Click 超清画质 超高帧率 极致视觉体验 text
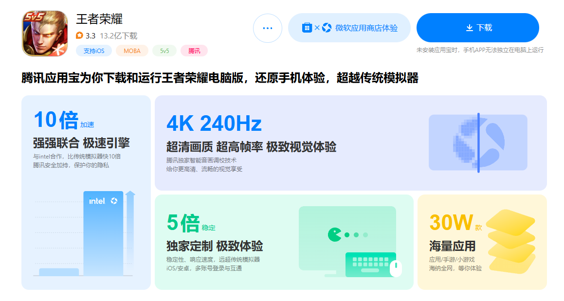The image size is (564, 301). [251, 147]
